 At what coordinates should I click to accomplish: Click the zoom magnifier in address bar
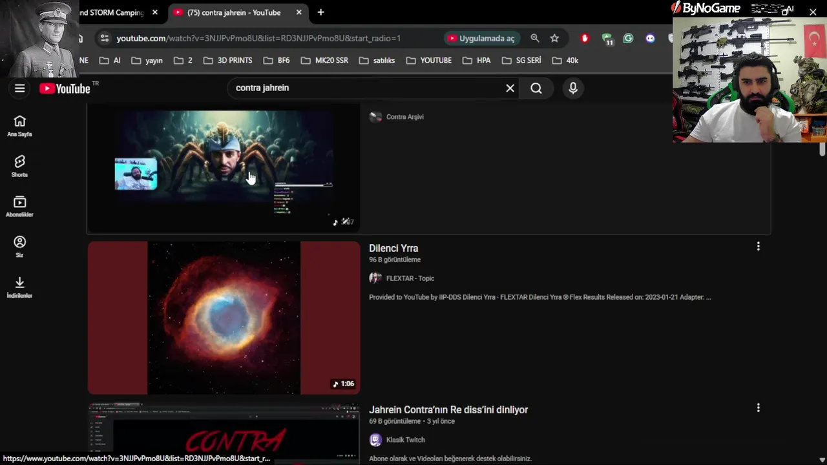535,38
